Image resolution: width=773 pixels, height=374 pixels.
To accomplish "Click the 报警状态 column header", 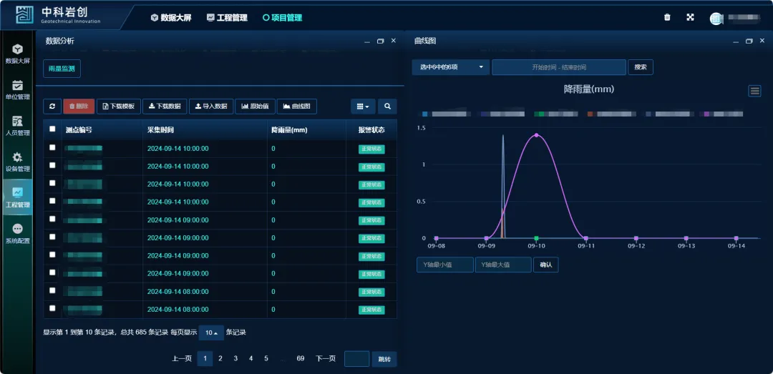I will coord(371,130).
